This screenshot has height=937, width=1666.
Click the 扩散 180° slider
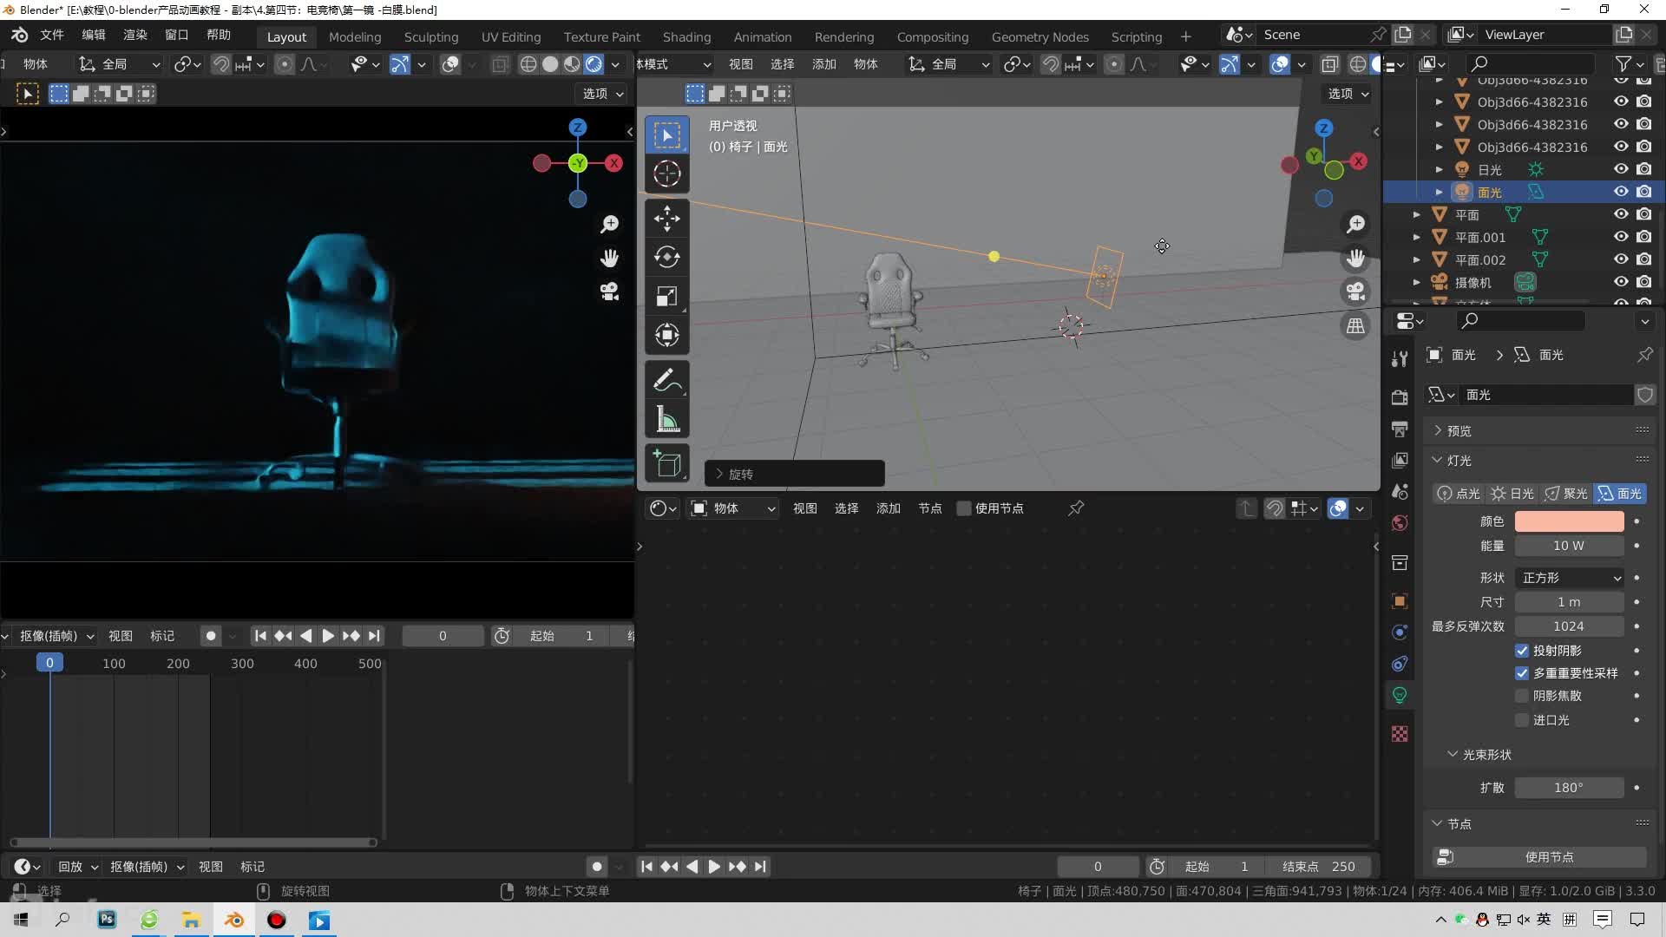[x=1569, y=788]
